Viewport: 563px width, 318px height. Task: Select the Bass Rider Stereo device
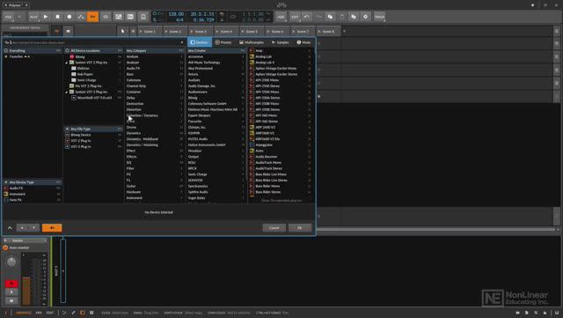(x=281, y=192)
